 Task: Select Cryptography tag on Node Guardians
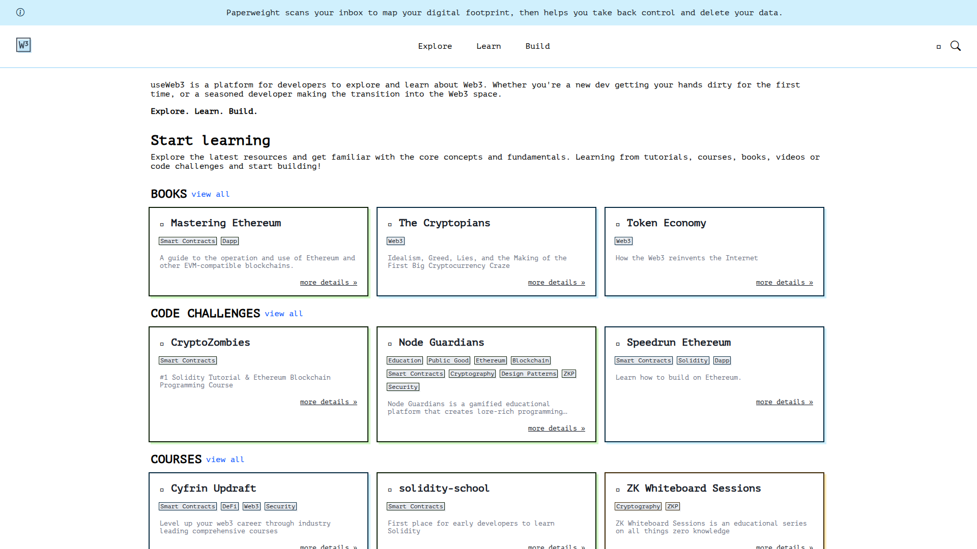click(x=472, y=374)
